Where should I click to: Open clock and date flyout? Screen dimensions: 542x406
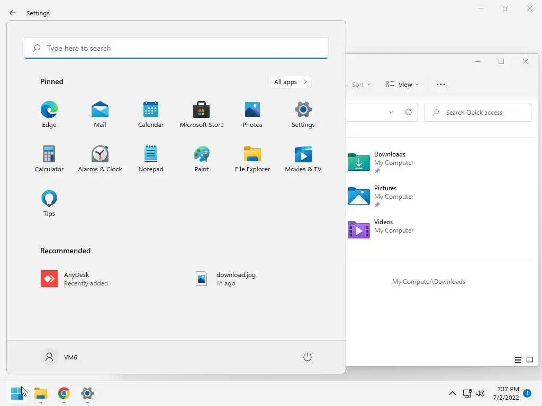pos(506,393)
